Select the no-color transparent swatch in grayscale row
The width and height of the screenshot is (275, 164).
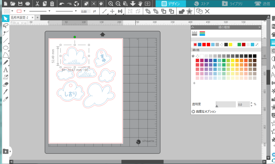197,56
